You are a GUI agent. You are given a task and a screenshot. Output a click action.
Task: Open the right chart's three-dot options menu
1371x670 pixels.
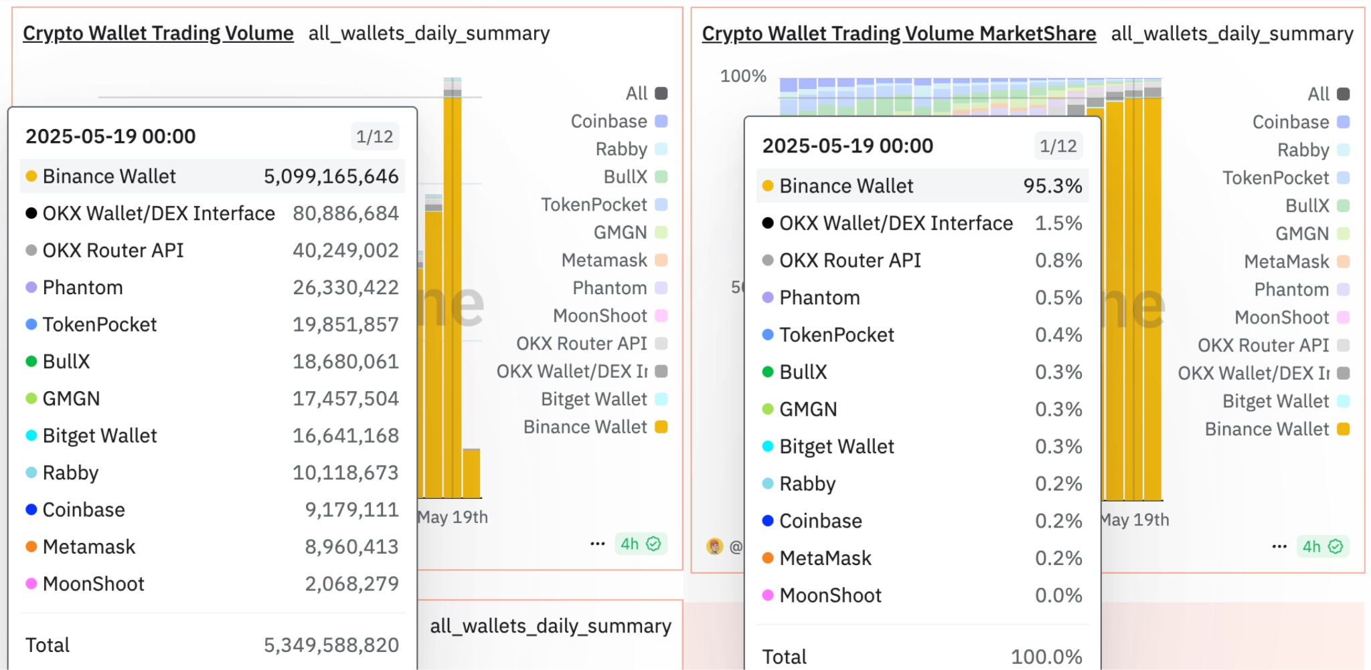pyautogui.click(x=1279, y=546)
